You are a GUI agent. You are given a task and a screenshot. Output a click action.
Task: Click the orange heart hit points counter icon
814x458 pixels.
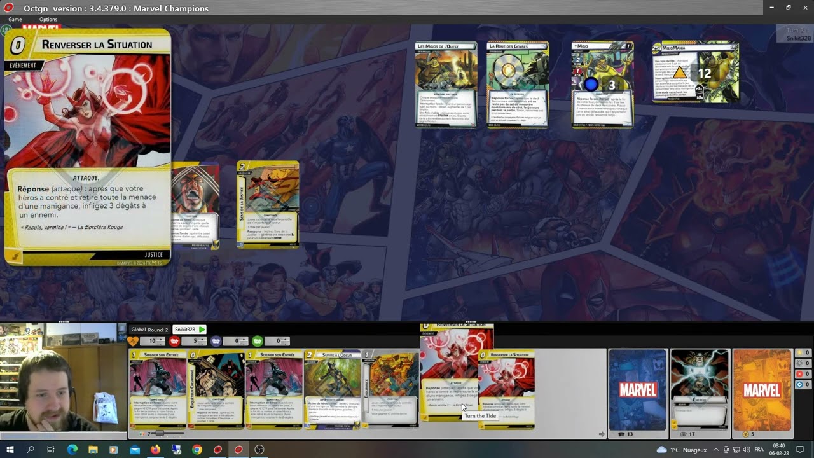(134, 341)
